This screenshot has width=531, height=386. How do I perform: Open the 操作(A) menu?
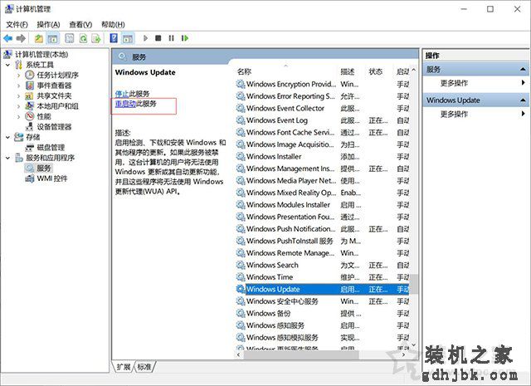tap(48, 24)
